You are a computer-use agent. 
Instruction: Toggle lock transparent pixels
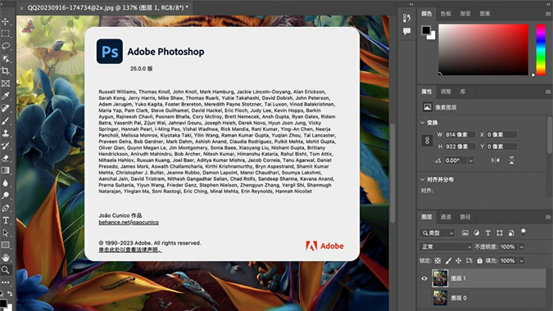click(x=437, y=260)
